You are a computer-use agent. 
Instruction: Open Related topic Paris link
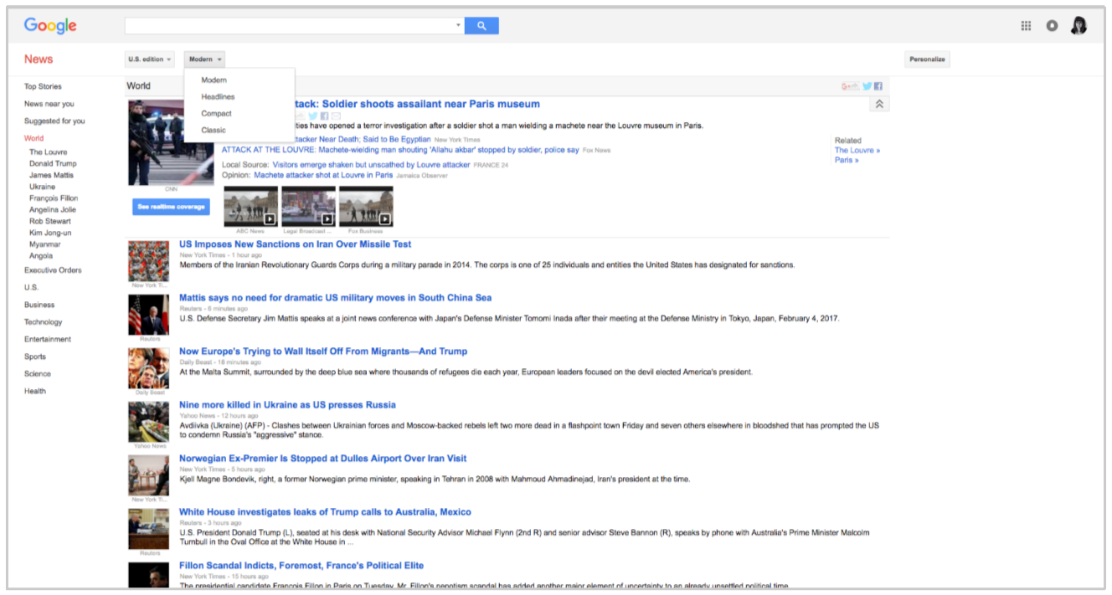click(x=847, y=161)
